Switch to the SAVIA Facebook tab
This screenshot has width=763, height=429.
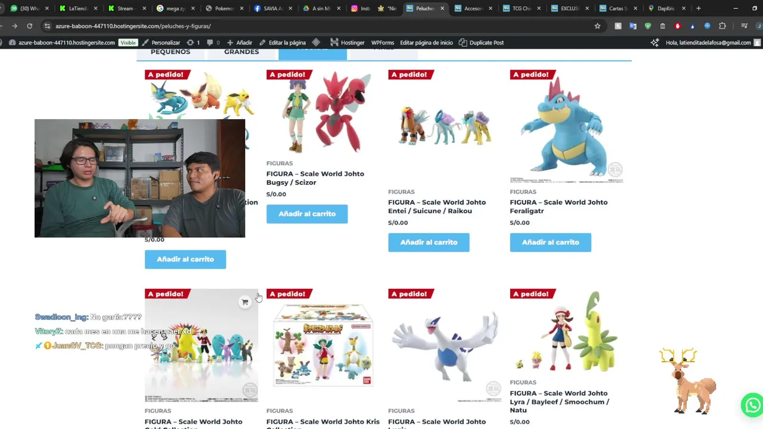point(272,8)
